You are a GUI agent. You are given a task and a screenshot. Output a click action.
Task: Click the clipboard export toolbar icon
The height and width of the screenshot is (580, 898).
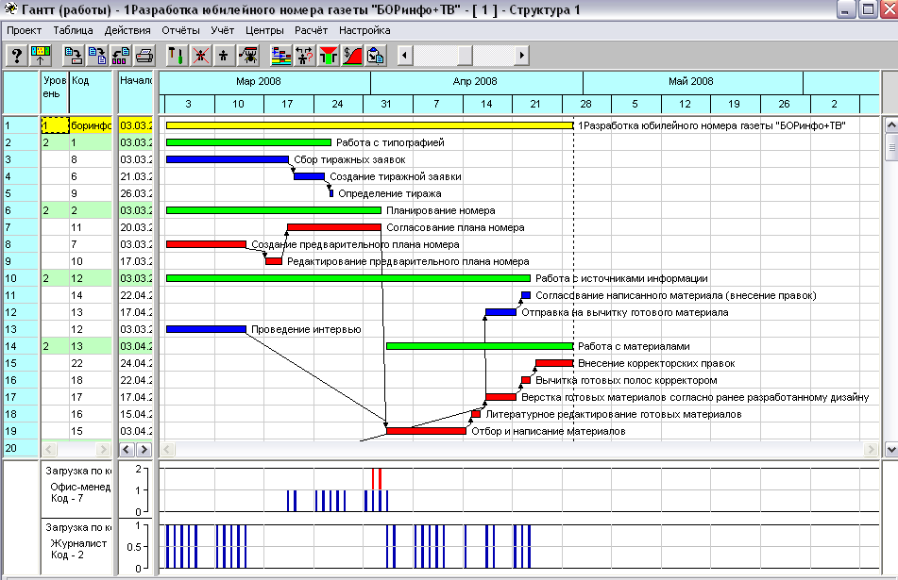point(375,56)
